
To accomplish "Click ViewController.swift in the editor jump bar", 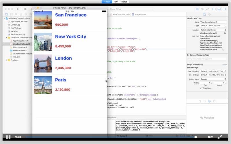I will pos(121,14).
